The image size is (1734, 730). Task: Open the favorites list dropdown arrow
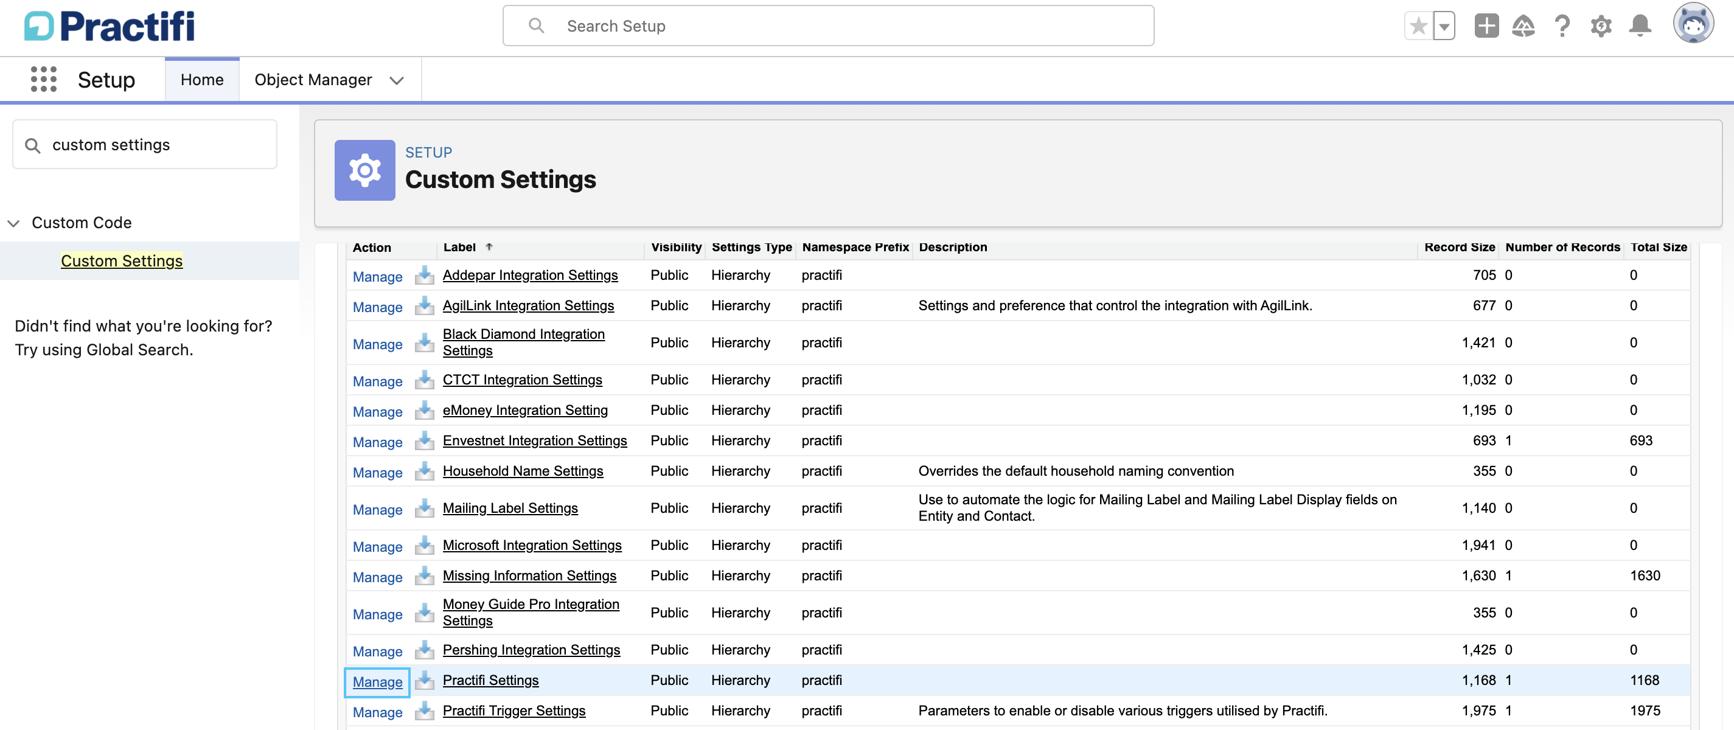point(1444,26)
